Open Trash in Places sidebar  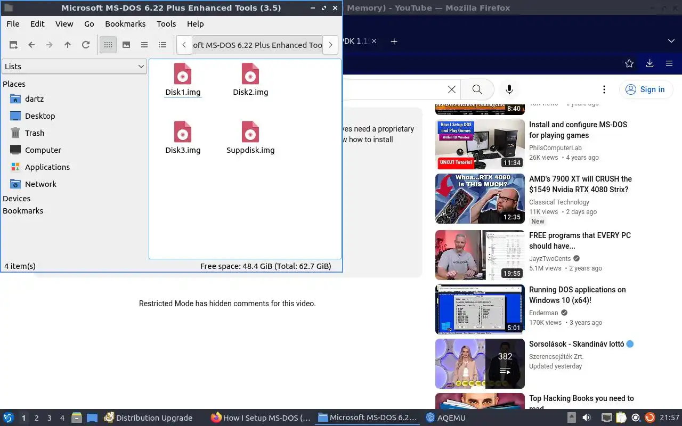(35, 133)
